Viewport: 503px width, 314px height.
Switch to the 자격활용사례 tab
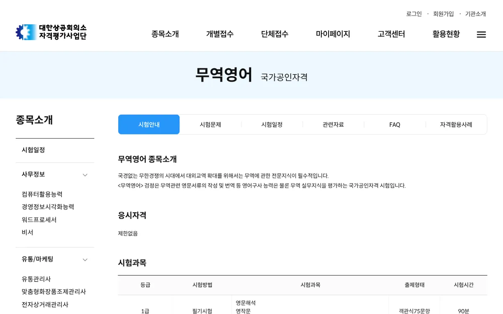tap(456, 124)
